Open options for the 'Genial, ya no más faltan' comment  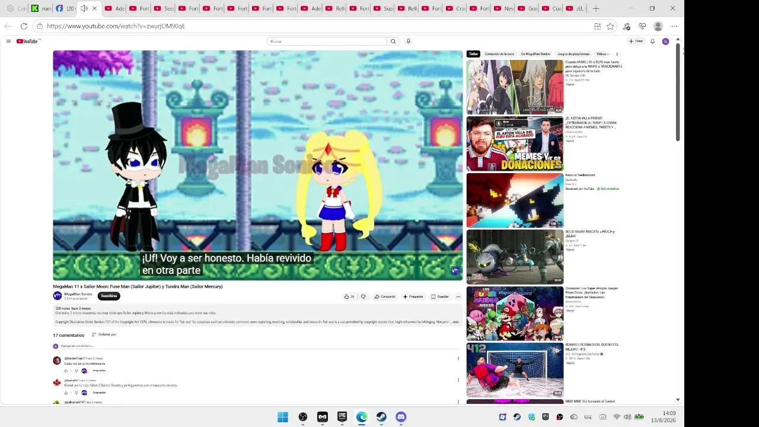point(458,380)
